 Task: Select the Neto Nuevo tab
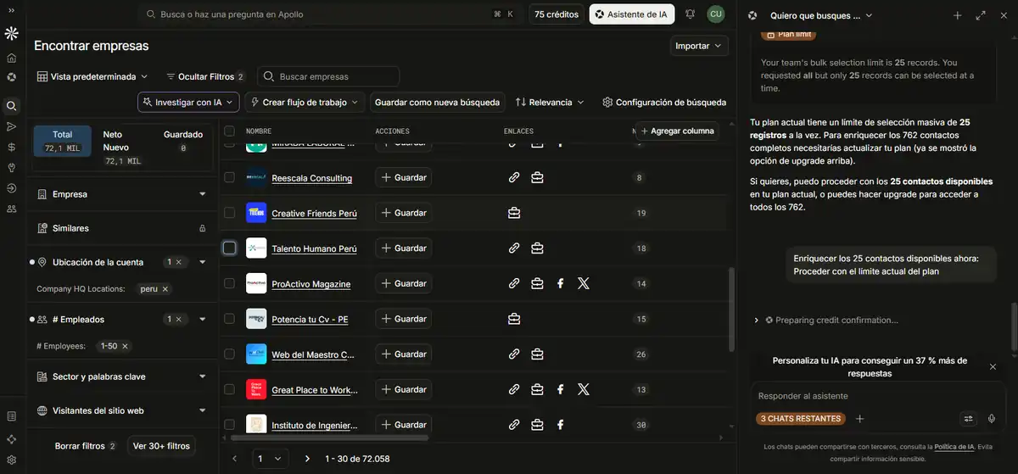coord(121,148)
